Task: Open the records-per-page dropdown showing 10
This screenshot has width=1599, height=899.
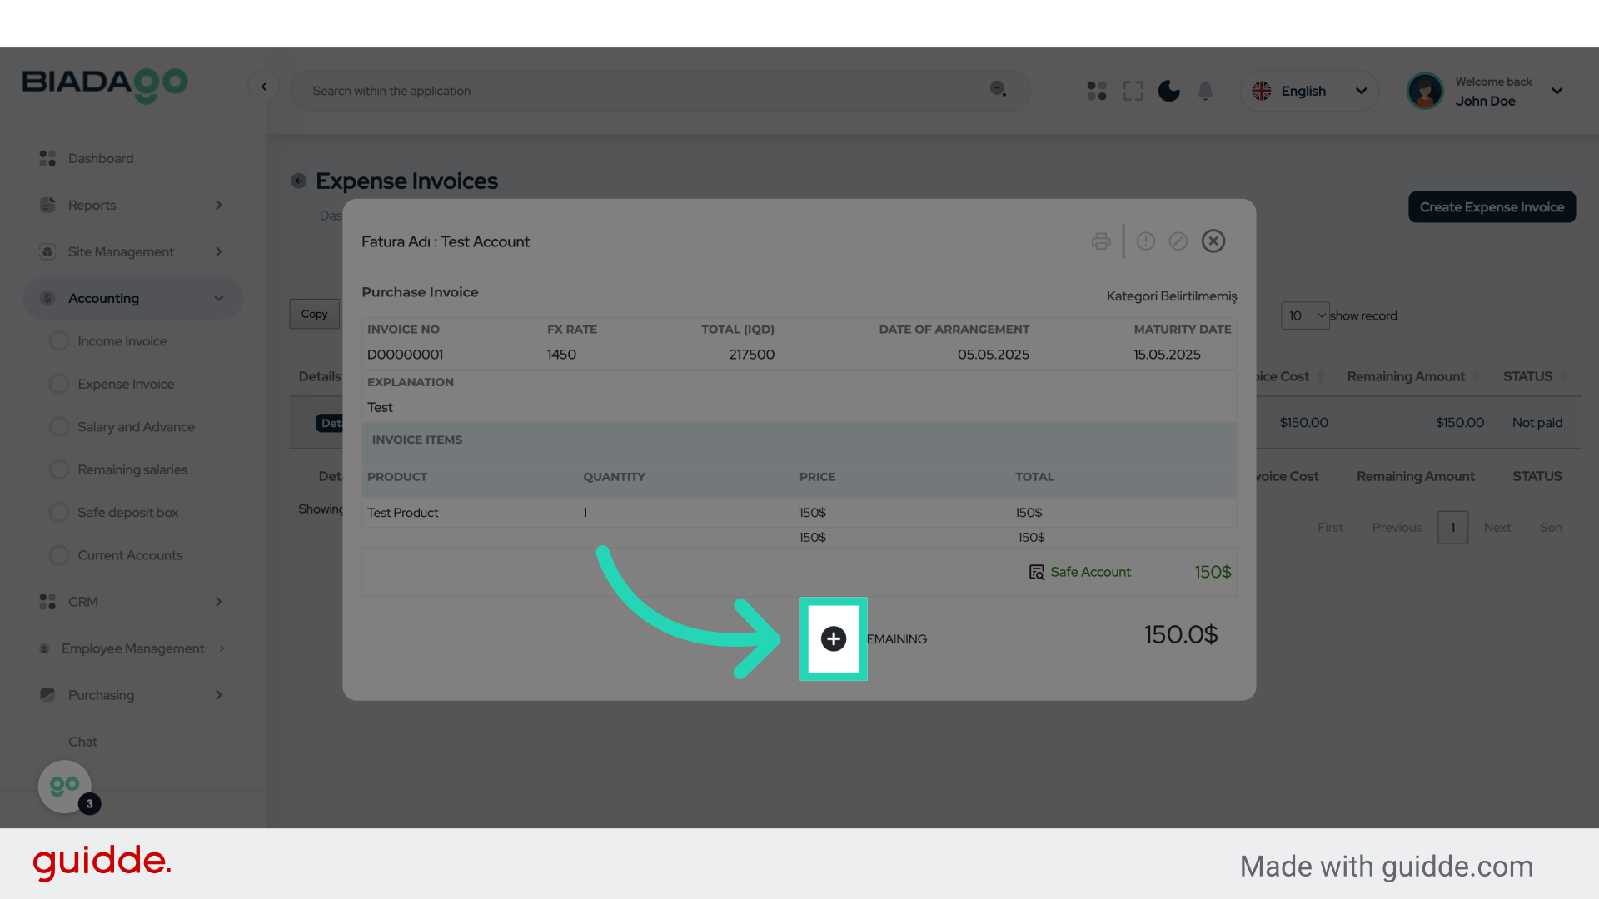Action: click(1304, 315)
